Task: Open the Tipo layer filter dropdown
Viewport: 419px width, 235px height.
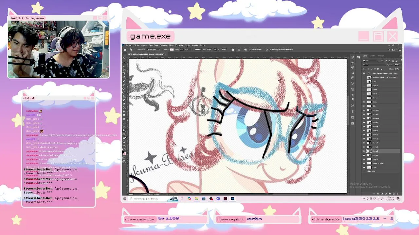Action: click(x=370, y=61)
